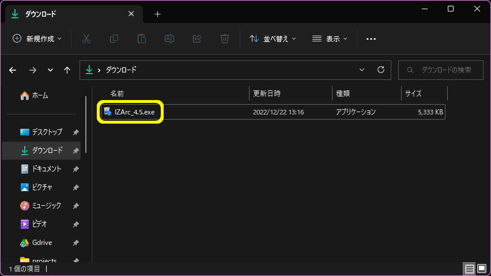The height and width of the screenshot is (276, 491).
Task: Click the Delete trash can icon
Action: [225, 39]
